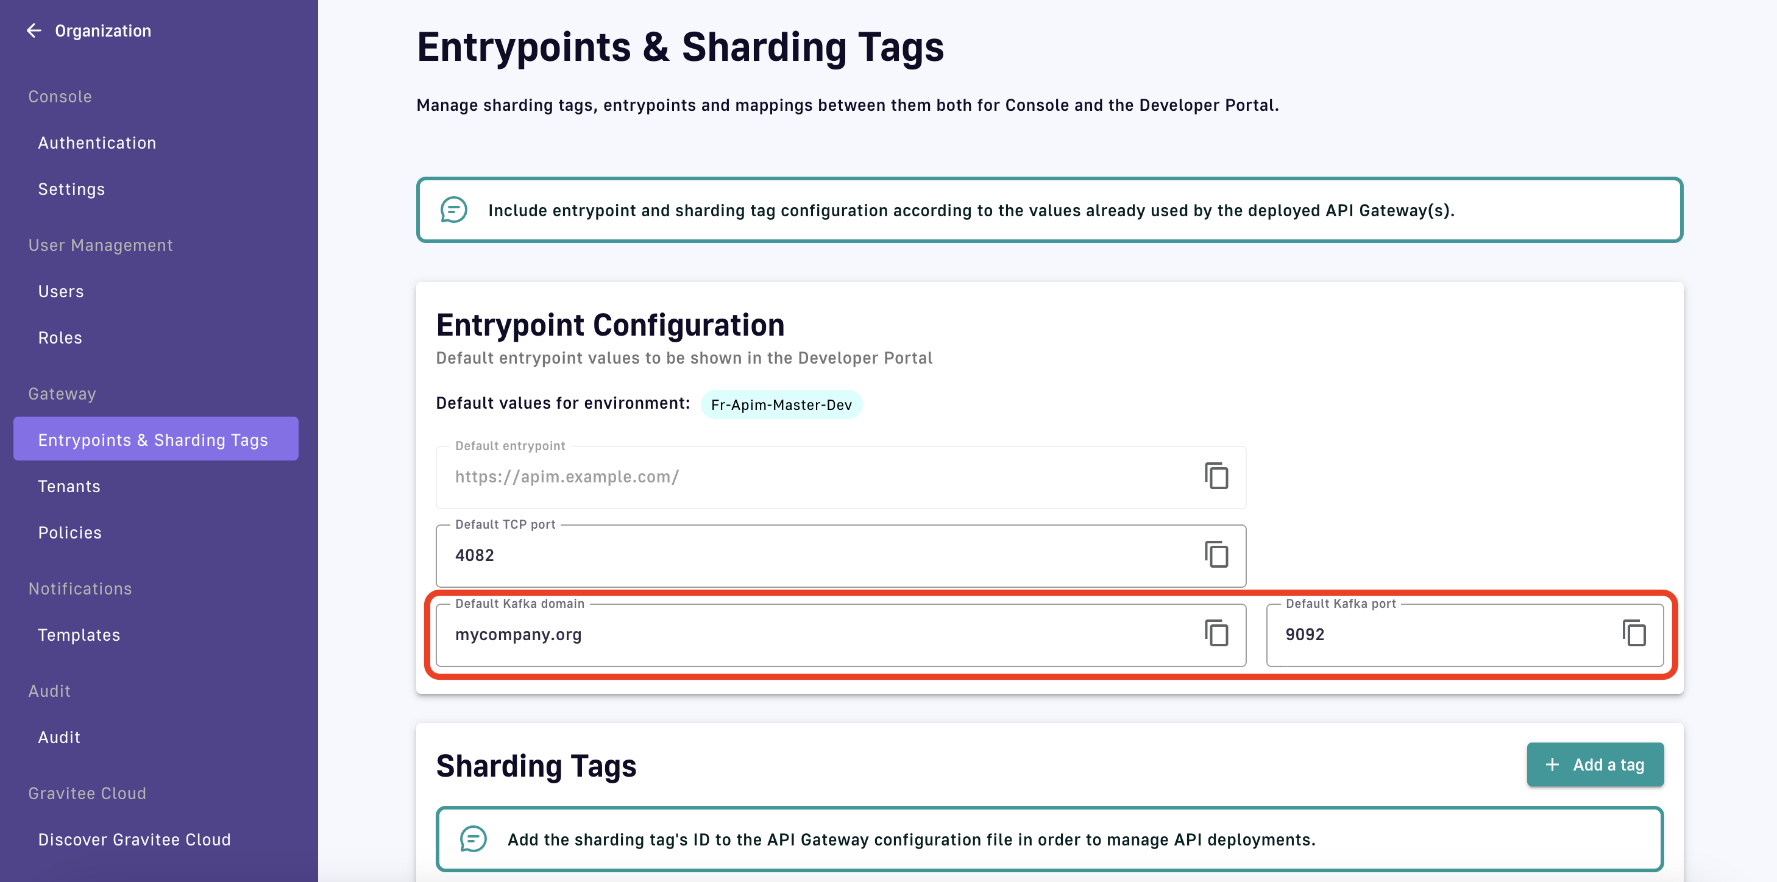Image resolution: width=1777 pixels, height=882 pixels.
Task: Copy the default Kafka domain value
Action: (x=1216, y=633)
